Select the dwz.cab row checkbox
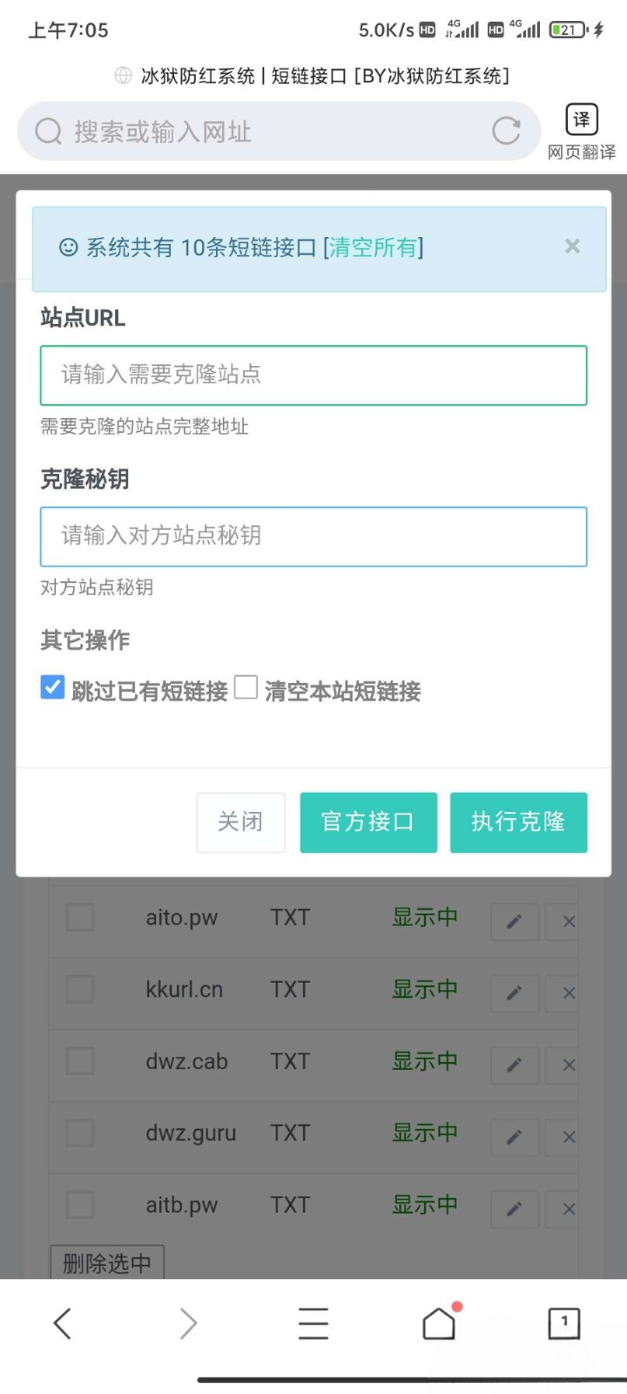The height and width of the screenshot is (1394, 627). (x=79, y=1061)
